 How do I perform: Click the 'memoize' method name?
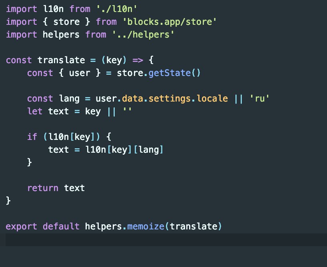click(x=146, y=226)
